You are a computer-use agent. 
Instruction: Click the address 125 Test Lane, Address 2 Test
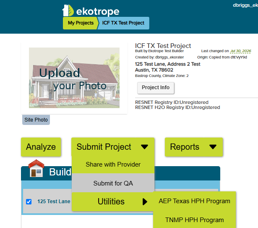tap(167, 64)
